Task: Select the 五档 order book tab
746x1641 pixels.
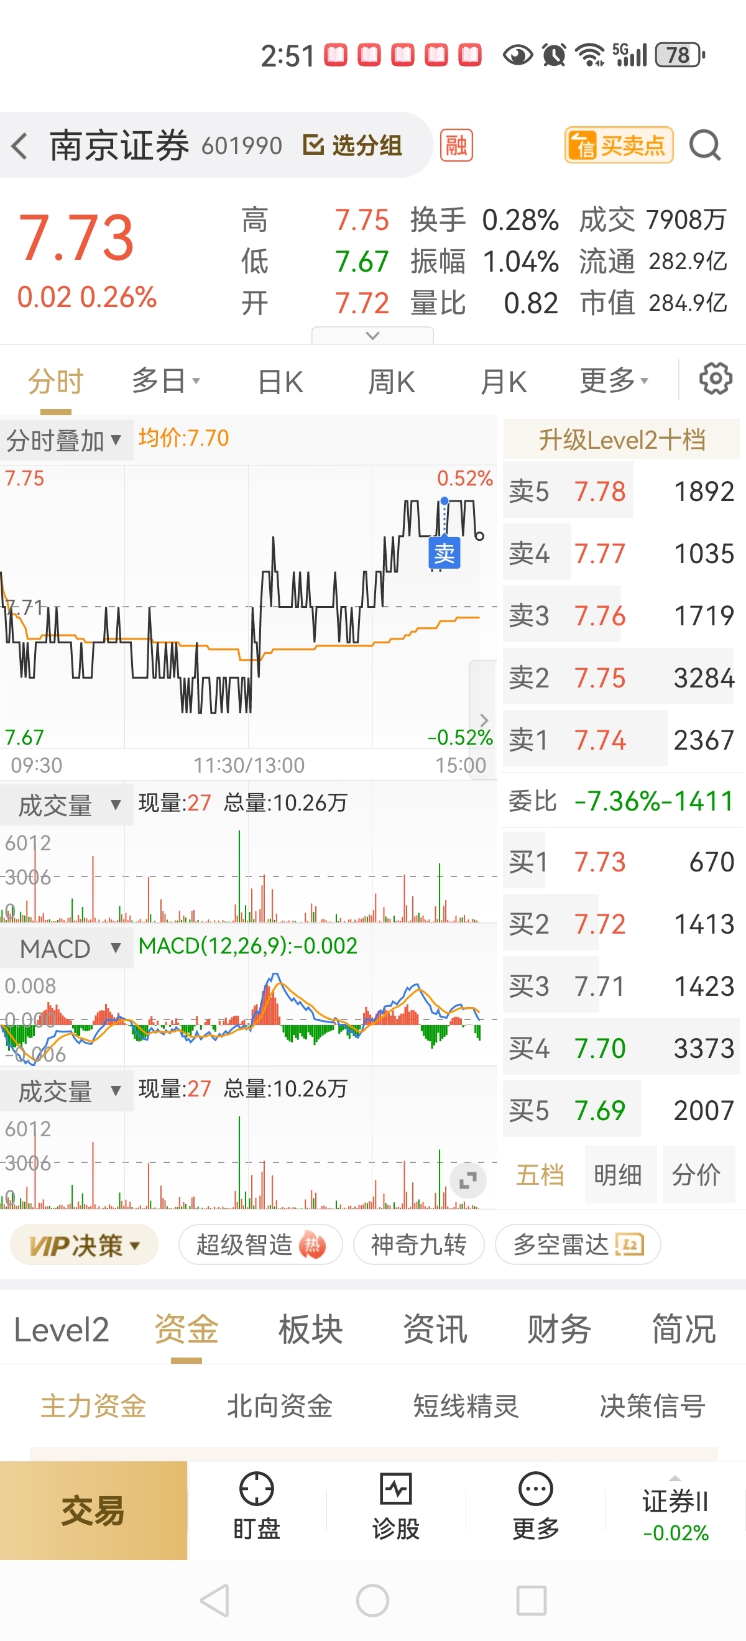Action: click(x=540, y=1175)
